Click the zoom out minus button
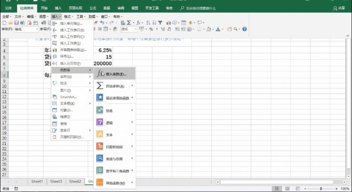This screenshot has height=192, width=352. coord(305,188)
